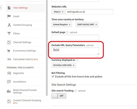Viewport: 137px width, 109px height.
Task: Click into the Exclude URL Query Parameters field
Action: pyautogui.click(x=75, y=51)
